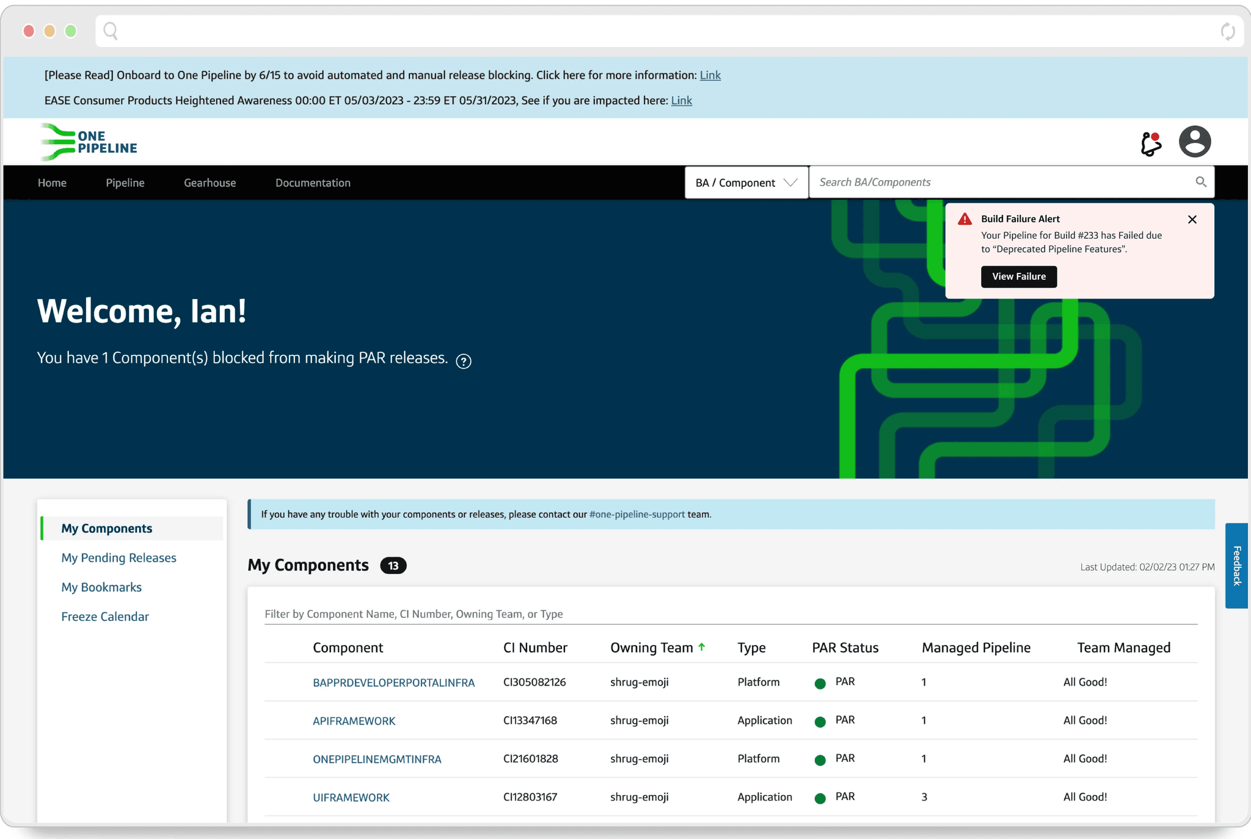Screen dimensions: 1251x839
Task: Click the macOS green maximize window dot
Action: tap(71, 31)
